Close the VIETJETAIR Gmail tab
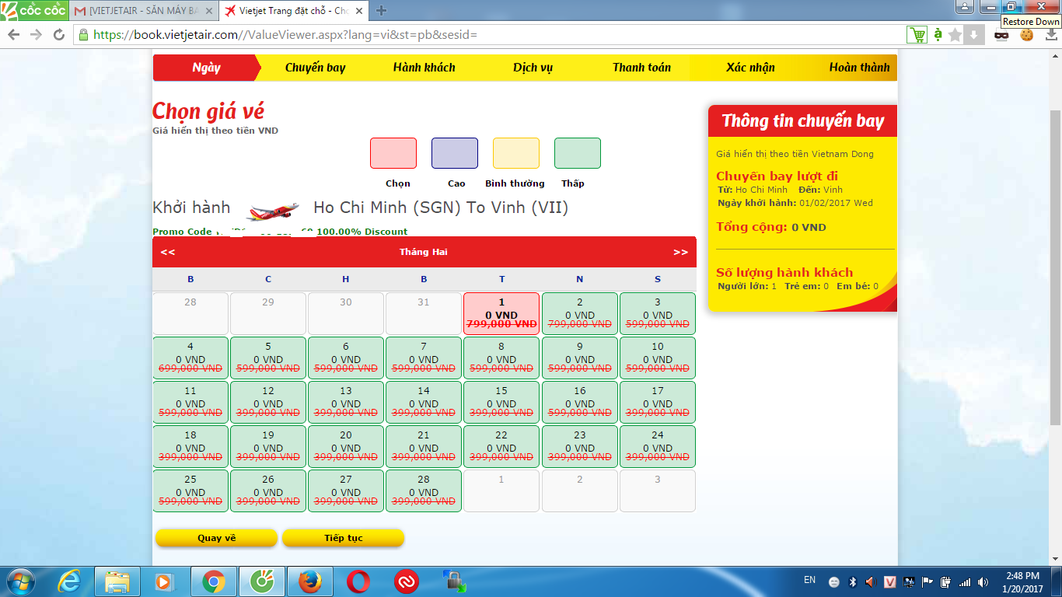The height and width of the screenshot is (597, 1062). [209, 11]
